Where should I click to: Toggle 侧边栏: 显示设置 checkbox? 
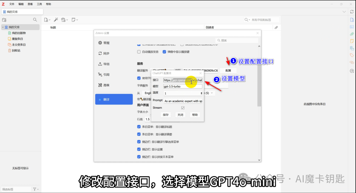tap(139, 149)
